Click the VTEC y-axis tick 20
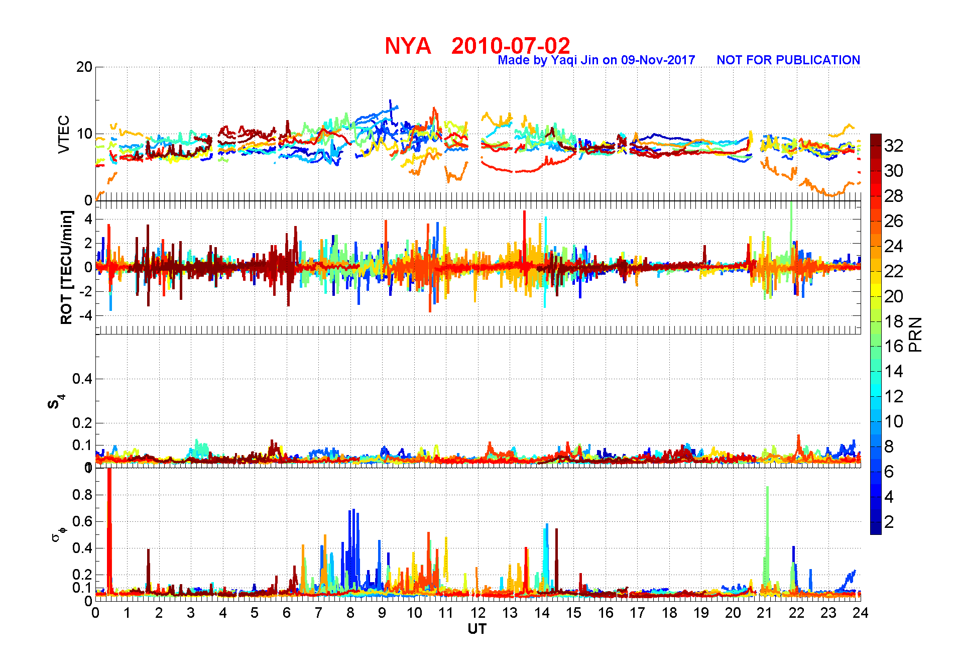956x668 pixels. (x=84, y=67)
